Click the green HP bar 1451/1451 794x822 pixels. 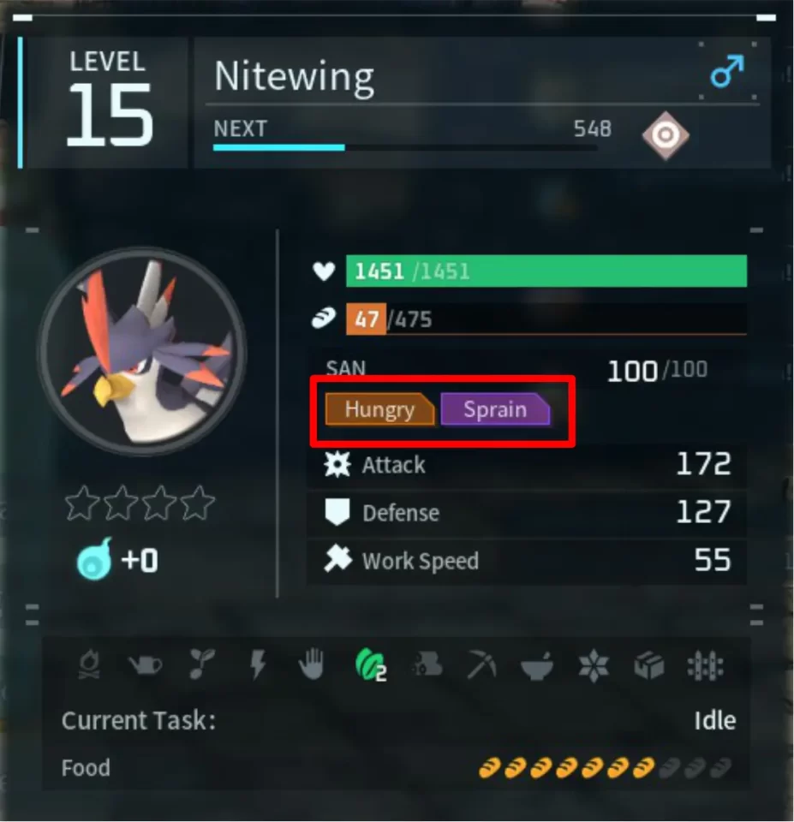pyautogui.click(x=546, y=271)
